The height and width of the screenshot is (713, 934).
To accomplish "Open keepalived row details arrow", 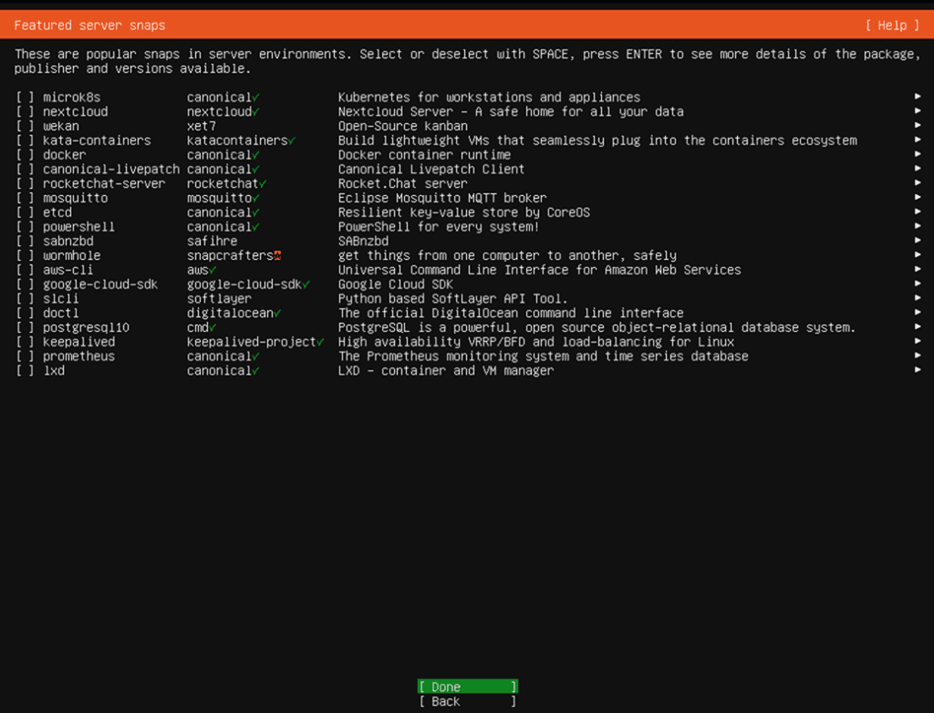I will [x=918, y=341].
